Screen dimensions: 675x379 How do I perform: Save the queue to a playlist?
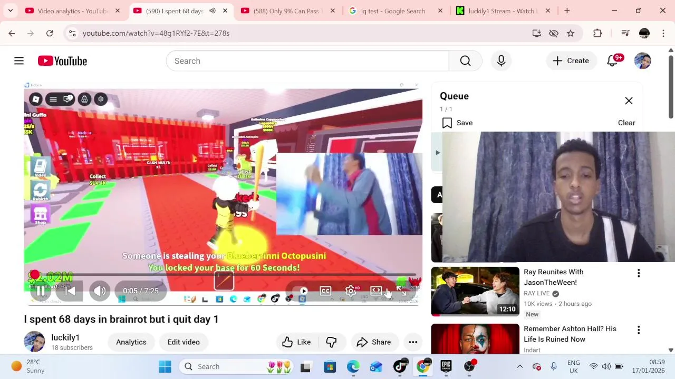pos(457,123)
